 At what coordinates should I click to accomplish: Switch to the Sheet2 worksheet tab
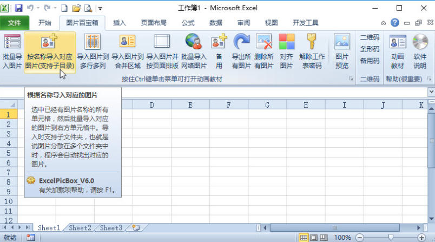coord(80,228)
